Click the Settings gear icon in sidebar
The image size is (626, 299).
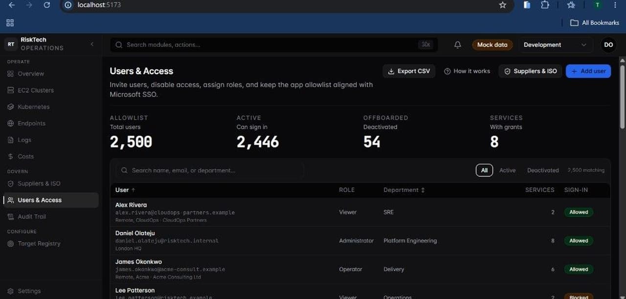coord(11,291)
